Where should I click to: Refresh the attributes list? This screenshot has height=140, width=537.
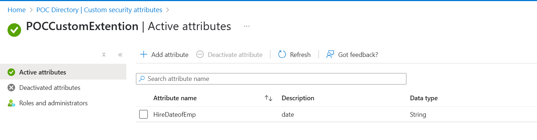tap(295, 55)
